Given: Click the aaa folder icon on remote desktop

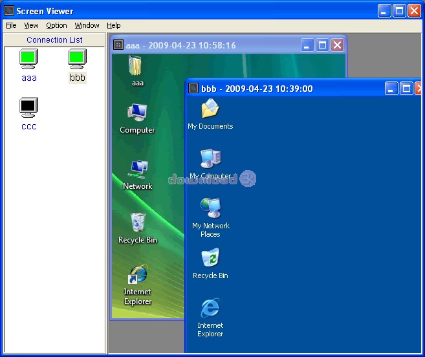Looking at the screenshot, I should (137, 66).
